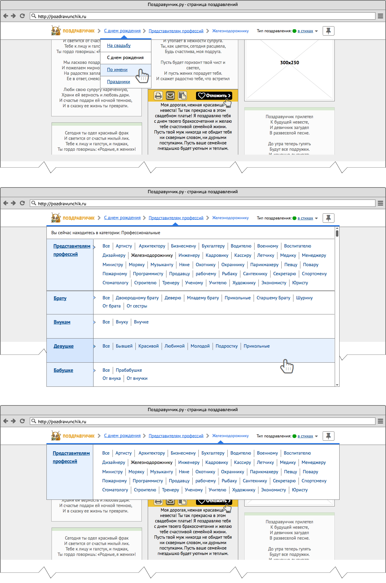
Task: Go back in the middle browser mockup
Action: [x=5, y=203]
